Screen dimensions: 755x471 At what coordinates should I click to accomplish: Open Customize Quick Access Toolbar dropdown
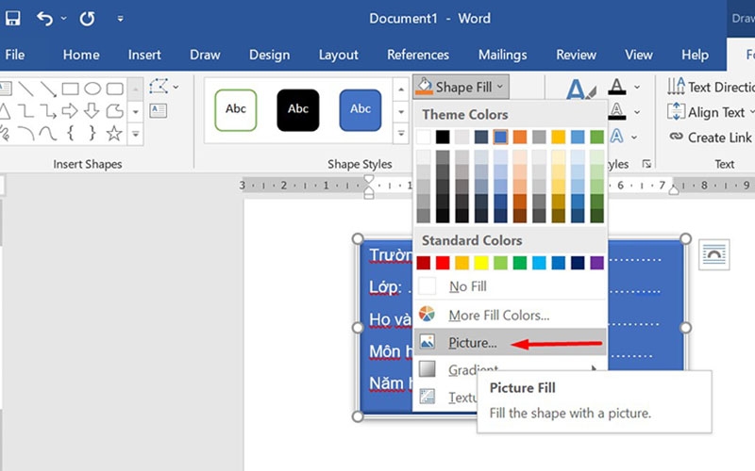click(121, 19)
